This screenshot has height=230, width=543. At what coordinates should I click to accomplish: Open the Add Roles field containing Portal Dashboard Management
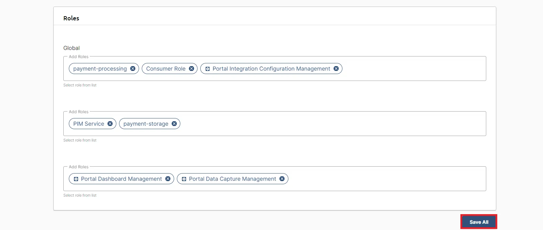(275, 179)
